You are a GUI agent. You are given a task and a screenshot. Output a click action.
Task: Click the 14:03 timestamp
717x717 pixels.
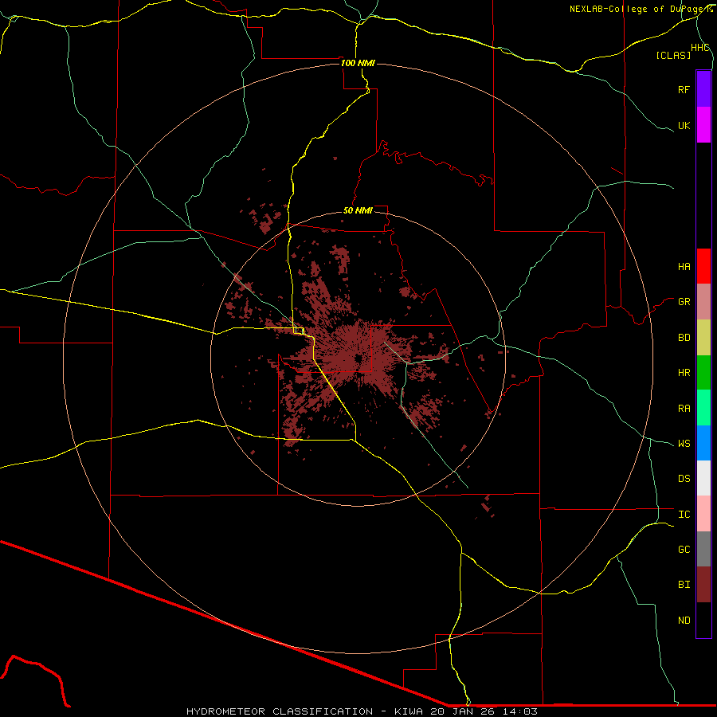pos(522,711)
